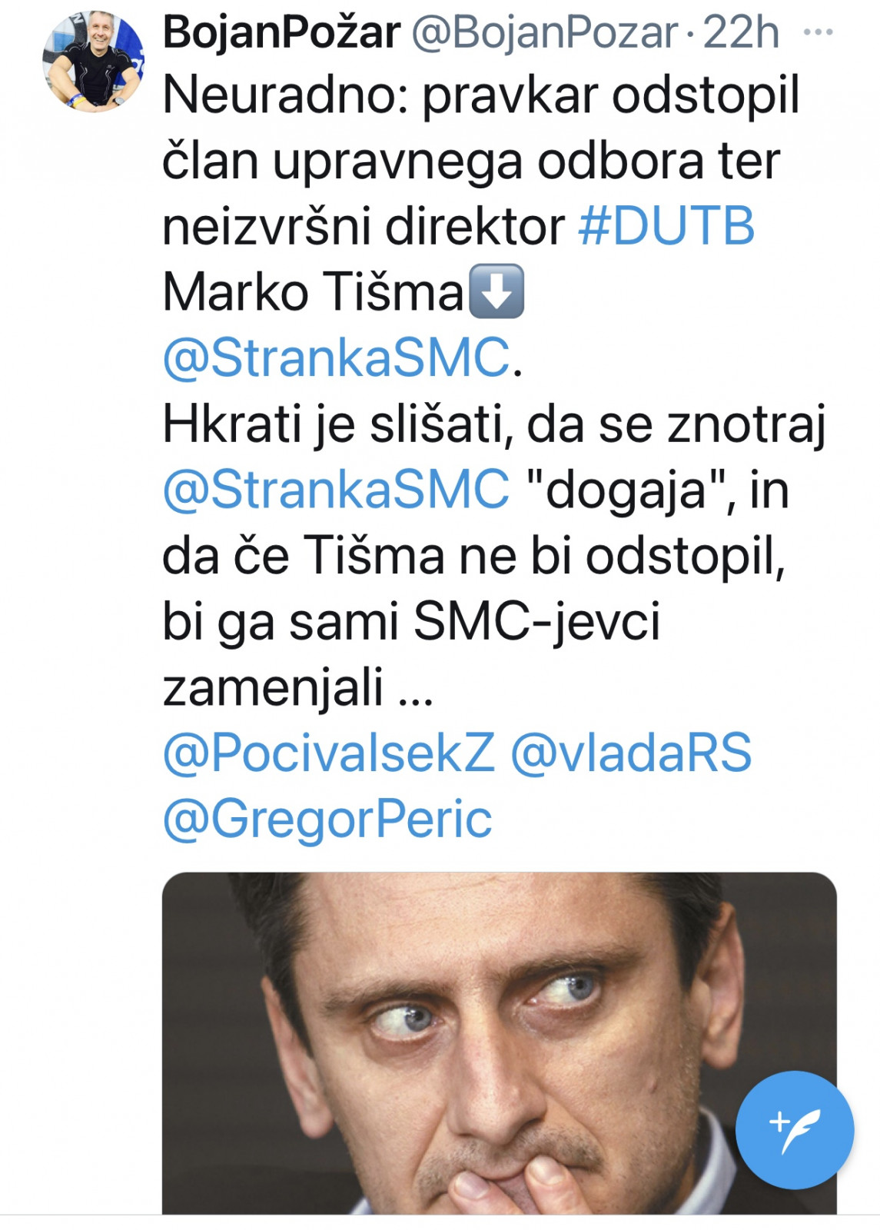Image resolution: width=880 pixels, height=1230 pixels.
Task: Click the down arrow emoji after Marko Tišma
Action: point(496,291)
